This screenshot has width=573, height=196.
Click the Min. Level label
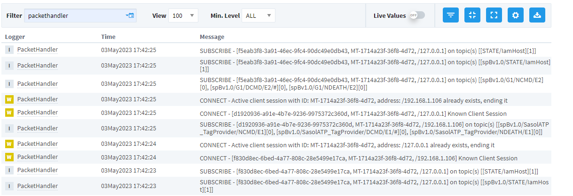pos(225,15)
